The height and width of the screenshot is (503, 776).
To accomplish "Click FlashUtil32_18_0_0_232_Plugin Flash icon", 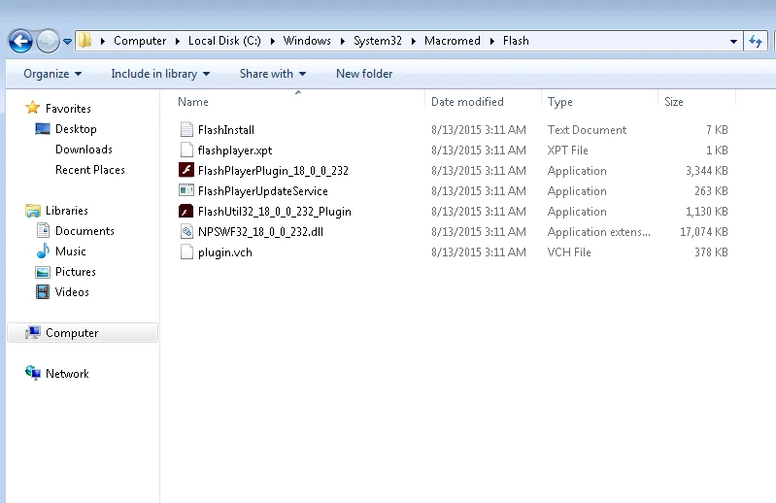I will pos(186,211).
